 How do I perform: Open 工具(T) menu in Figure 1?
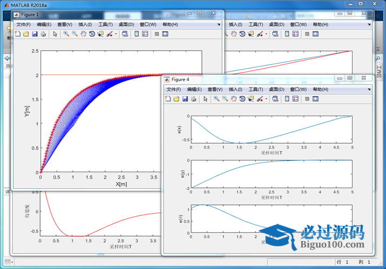106,25
